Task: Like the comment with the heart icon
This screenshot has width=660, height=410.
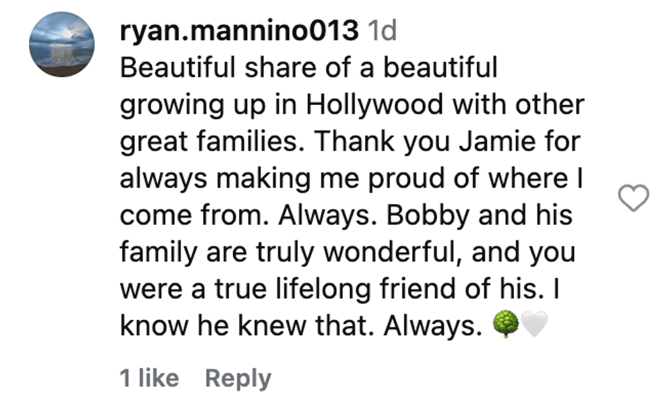Action: (x=633, y=199)
